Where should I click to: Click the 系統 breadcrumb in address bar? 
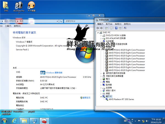coord(21,21)
